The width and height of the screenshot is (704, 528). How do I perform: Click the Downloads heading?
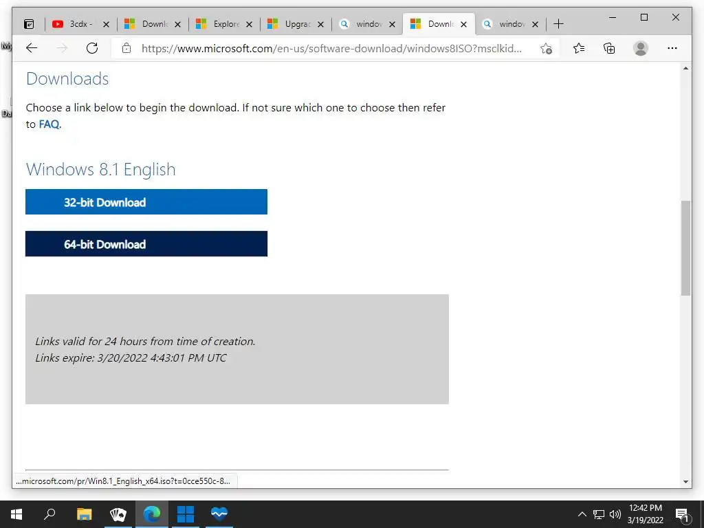67,79
